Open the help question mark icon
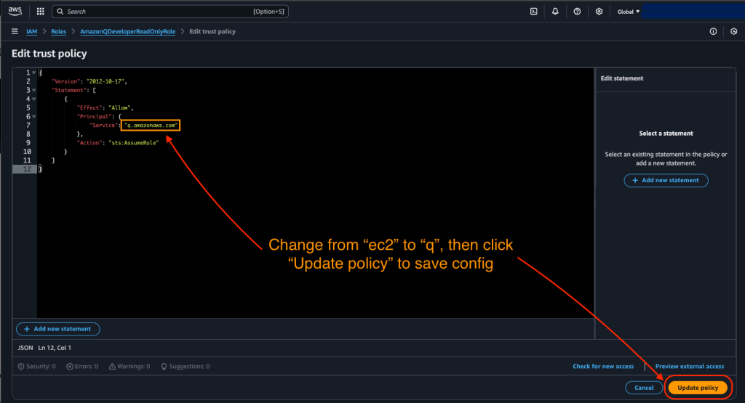This screenshot has height=403, width=745. click(x=577, y=12)
